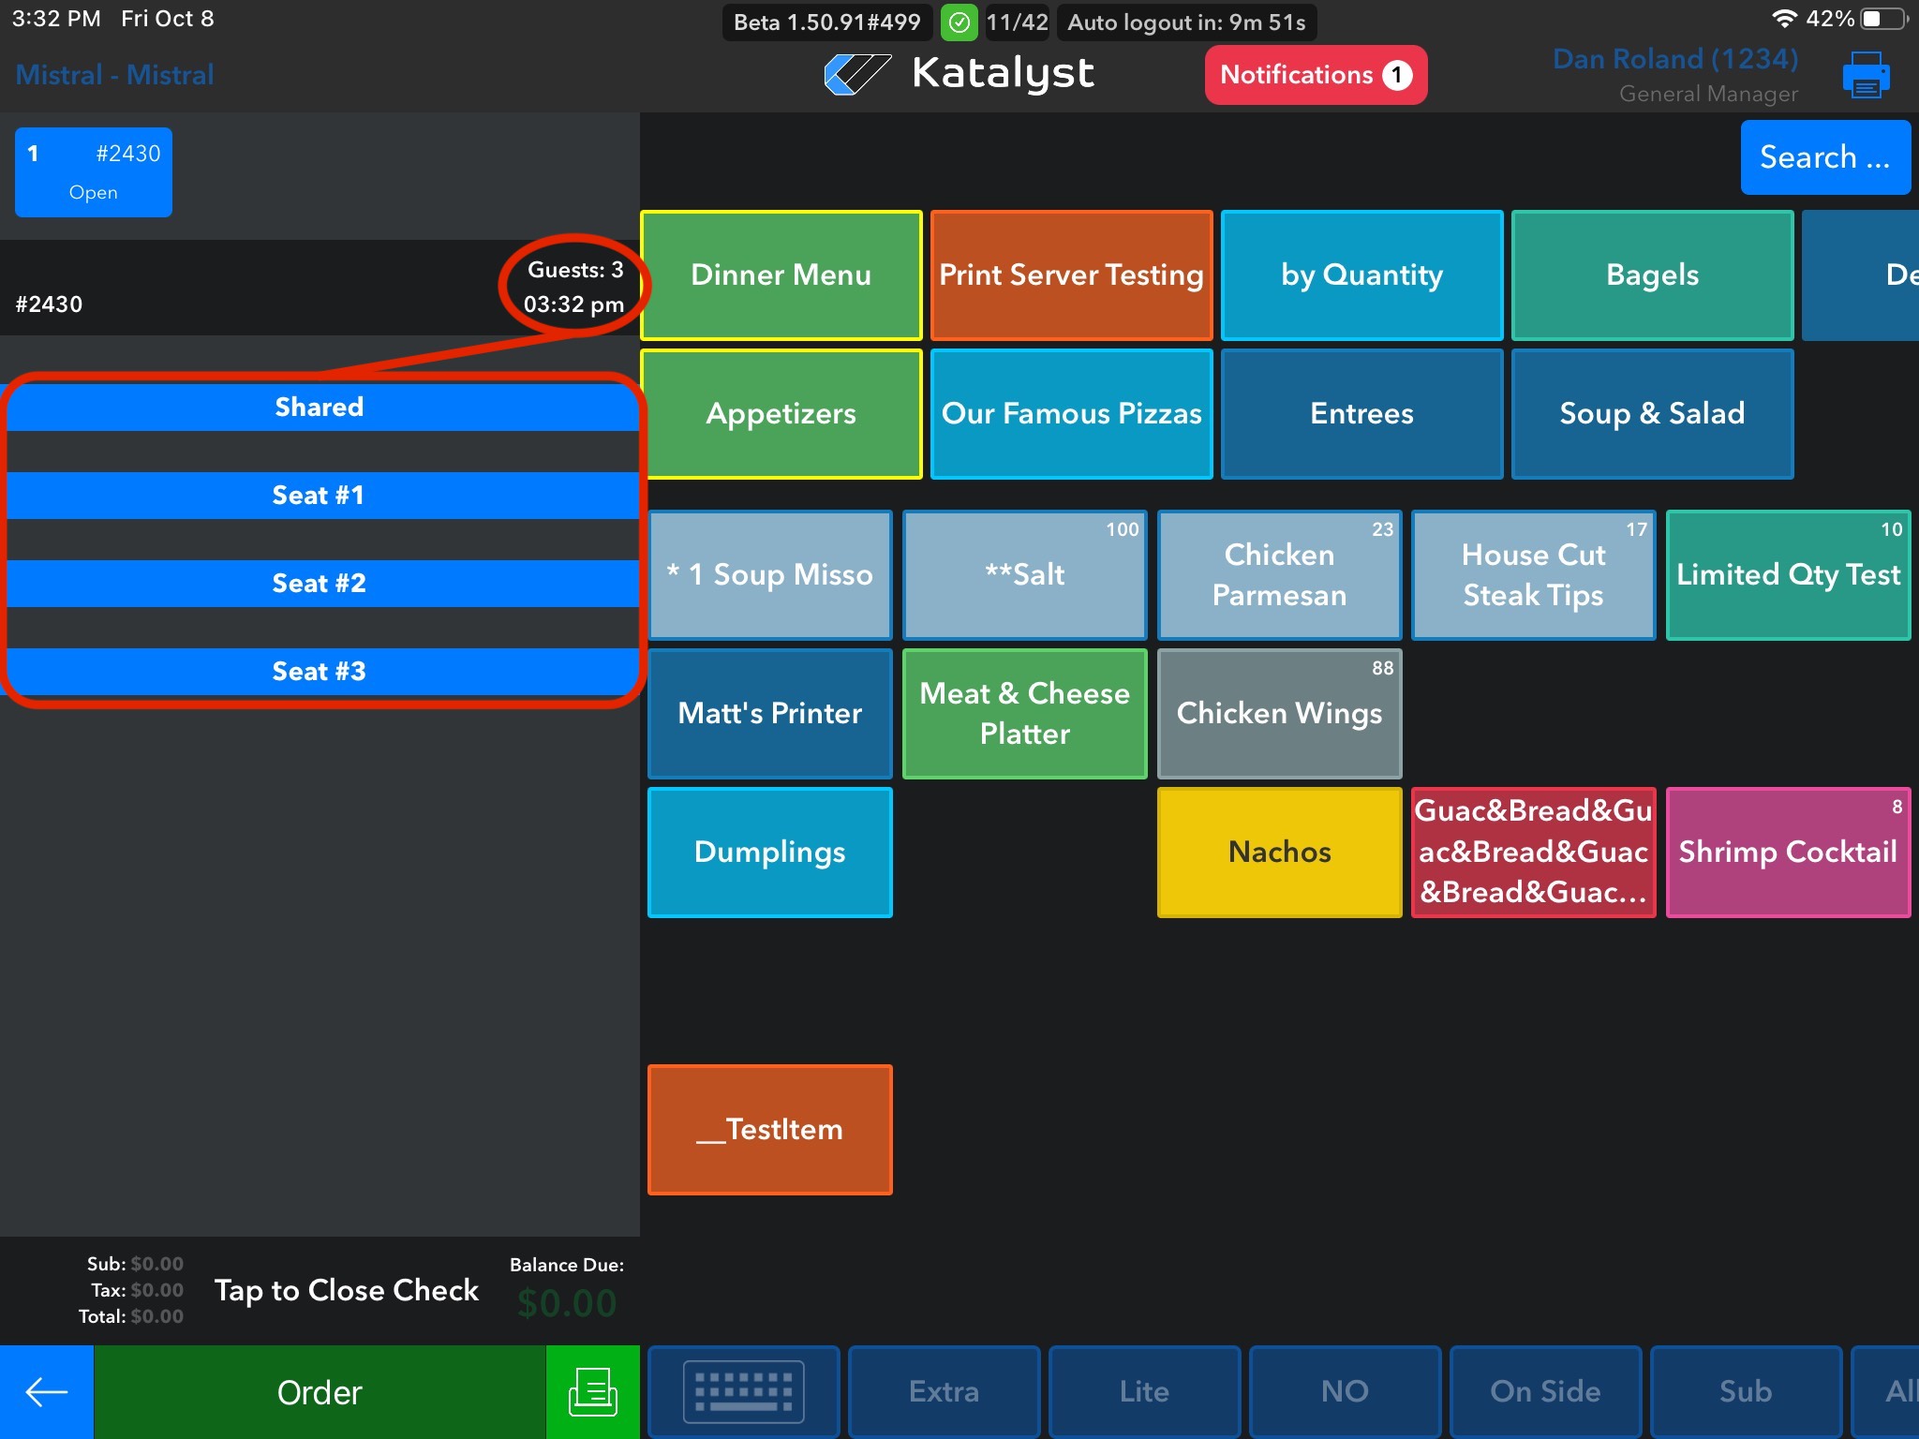Image resolution: width=1919 pixels, height=1439 pixels.
Task: Select the Seat #2 row
Action: (x=320, y=583)
